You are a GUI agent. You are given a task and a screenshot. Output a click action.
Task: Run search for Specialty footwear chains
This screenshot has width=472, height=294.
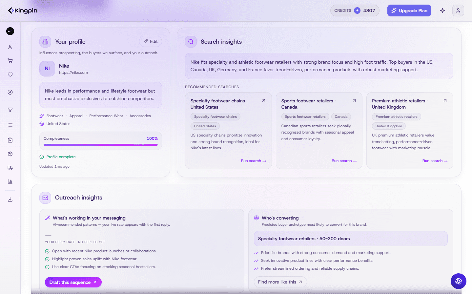tap(254, 161)
